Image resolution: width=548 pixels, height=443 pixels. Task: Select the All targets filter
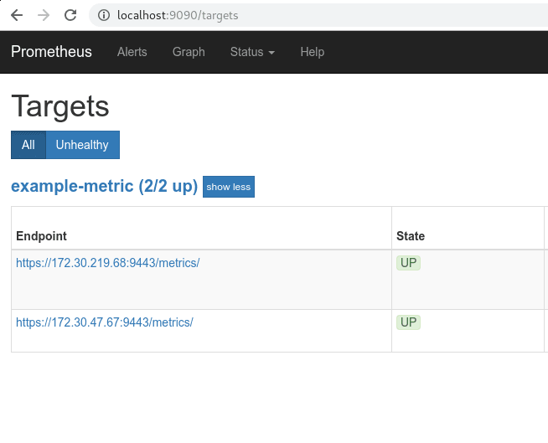(x=28, y=145)
